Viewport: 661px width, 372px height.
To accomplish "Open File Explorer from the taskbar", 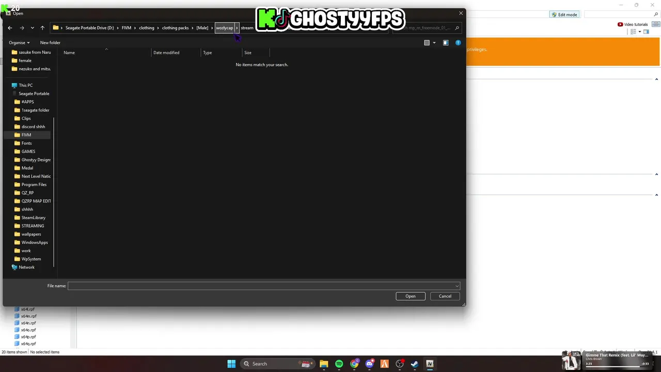I will click(324, 364).
